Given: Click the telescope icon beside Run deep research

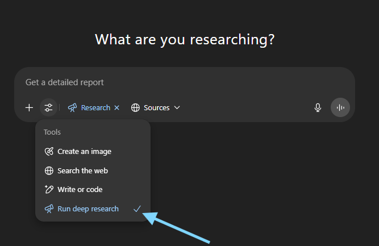Looking at the screenshot, I should 49,209.
